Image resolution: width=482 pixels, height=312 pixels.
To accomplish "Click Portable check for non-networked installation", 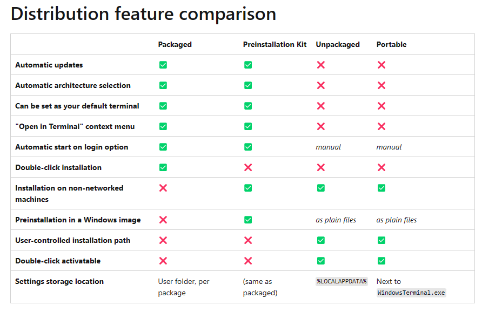I will click(x=381, y=188).
